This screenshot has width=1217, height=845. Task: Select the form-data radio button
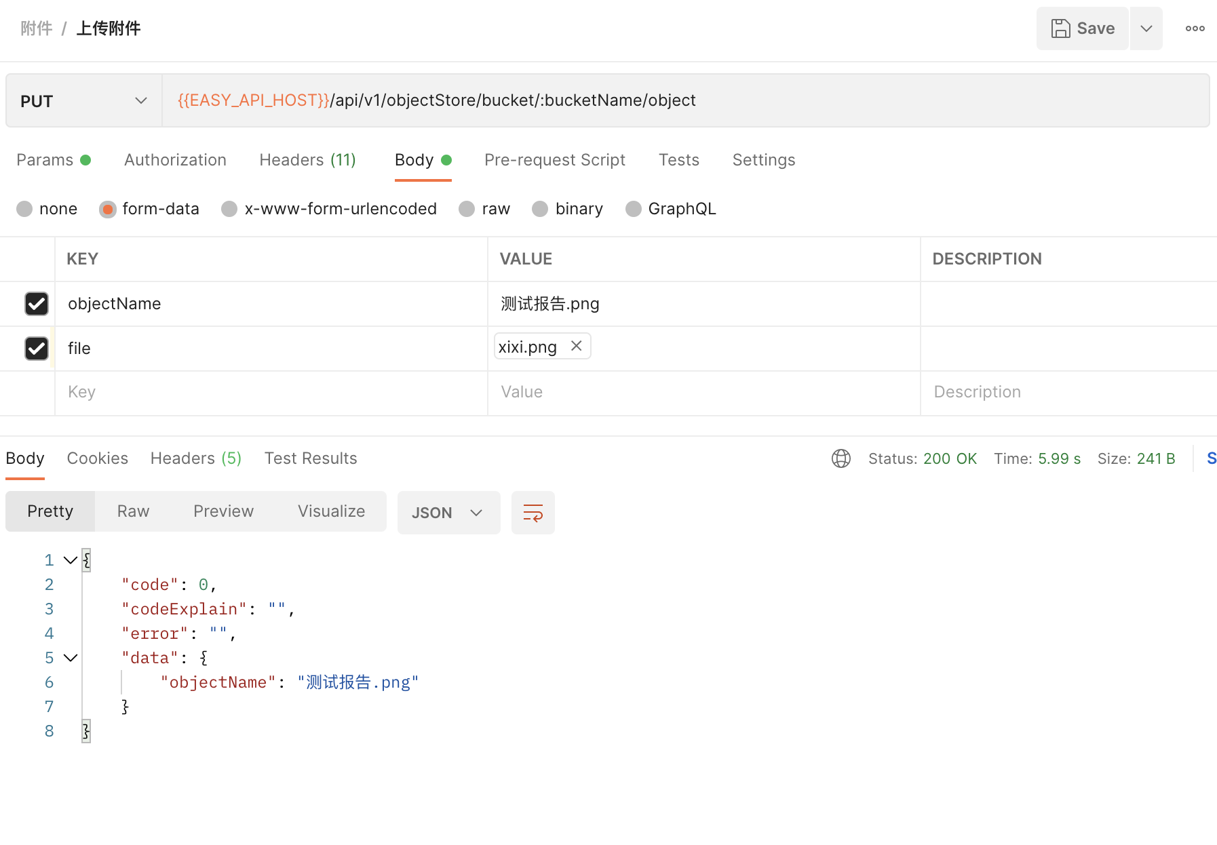coord(107,209)
